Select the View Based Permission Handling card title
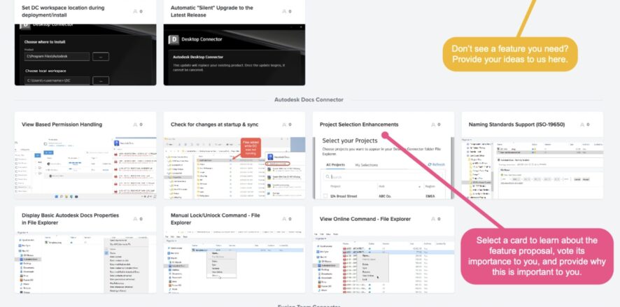 (62, 124)
